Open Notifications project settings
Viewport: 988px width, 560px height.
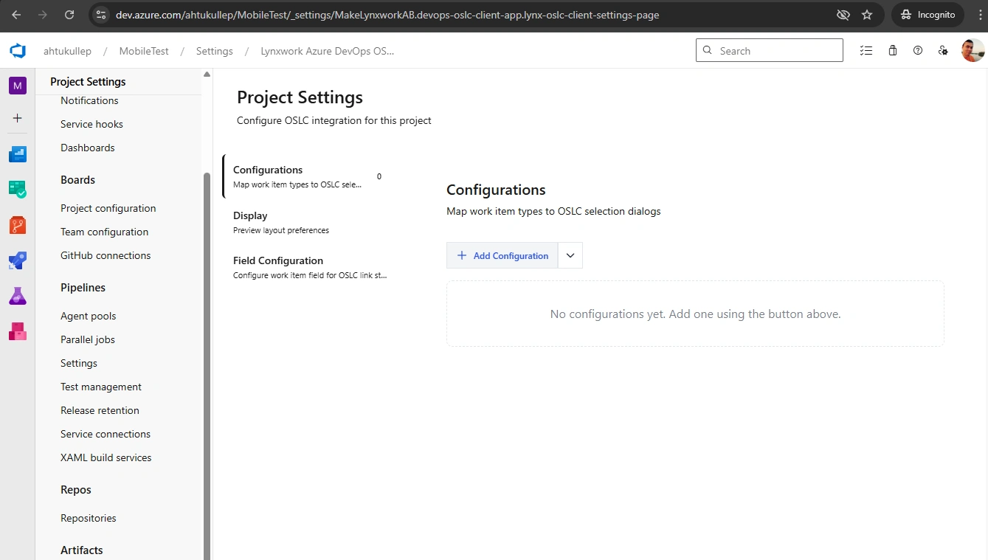pos(89,100)
